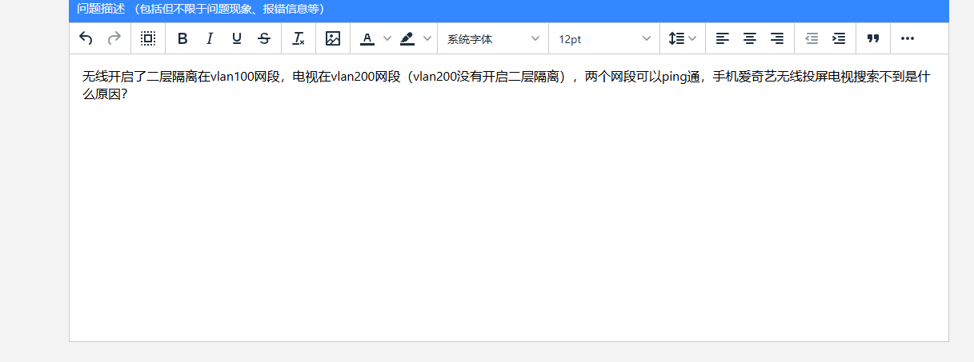Apply strikethrough formatting
974x362 pixels.
pyautogui.click(x=264, y=38)
